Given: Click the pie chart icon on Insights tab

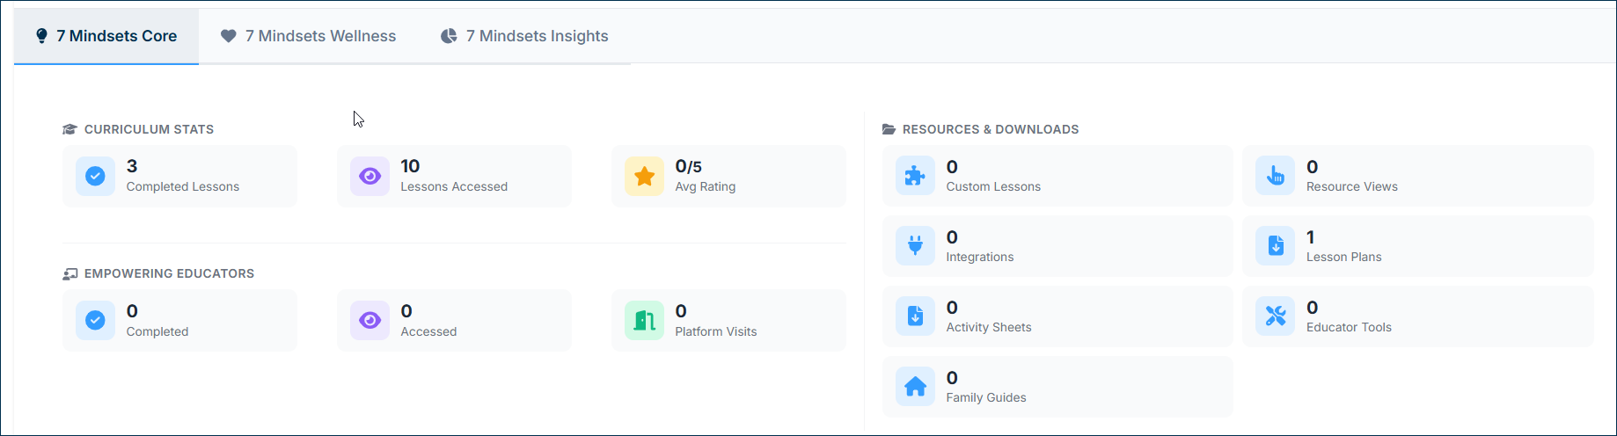Looking at the screenshot, I should coord(449,36).
